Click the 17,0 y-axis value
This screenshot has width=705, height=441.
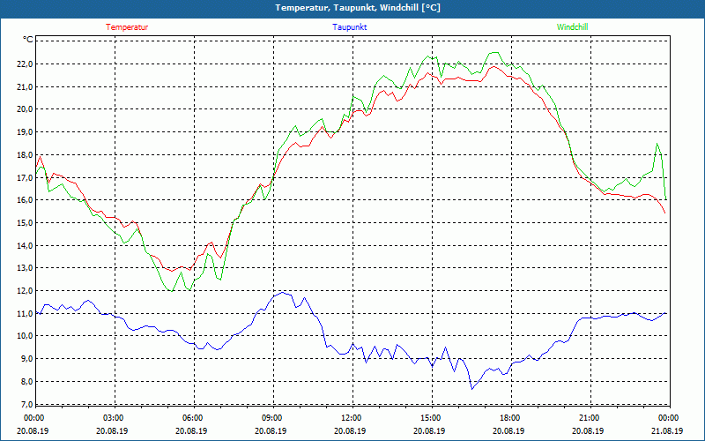click(x=26, y=177)
